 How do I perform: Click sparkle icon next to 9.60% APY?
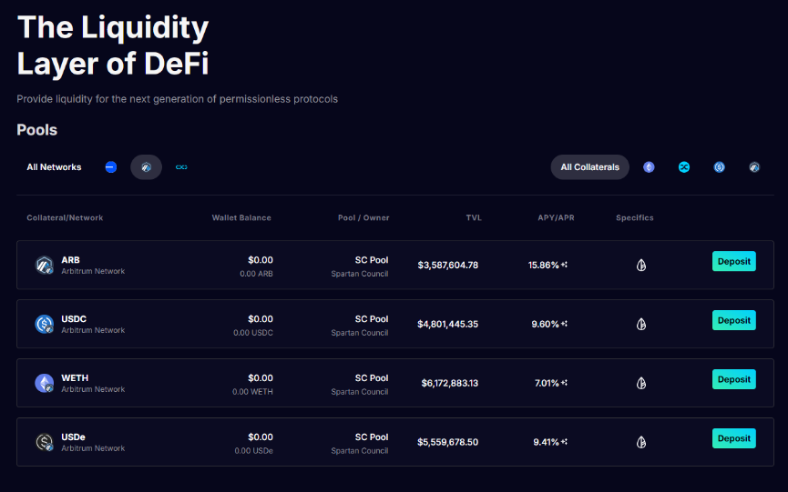tap(565, 324)
